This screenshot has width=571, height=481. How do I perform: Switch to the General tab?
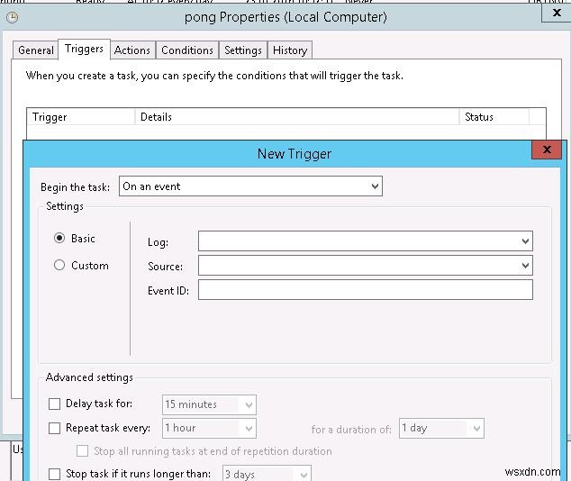(x=36, y=50)
